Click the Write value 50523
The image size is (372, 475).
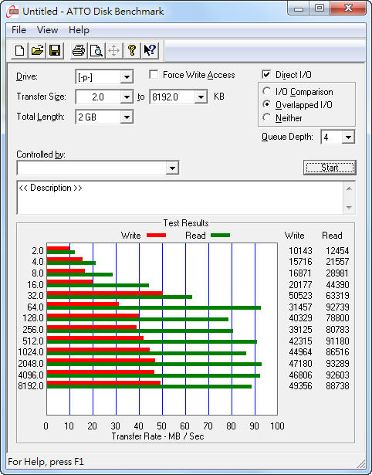[x=300, y=296]
